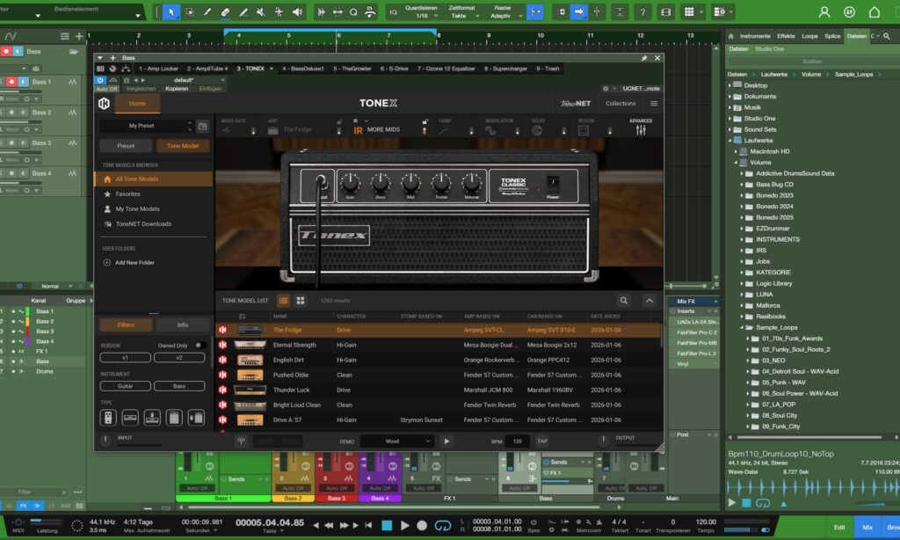The image size is (900, 540).
Task: Open the Reverb module in TONEX
Action: point(584,132)
